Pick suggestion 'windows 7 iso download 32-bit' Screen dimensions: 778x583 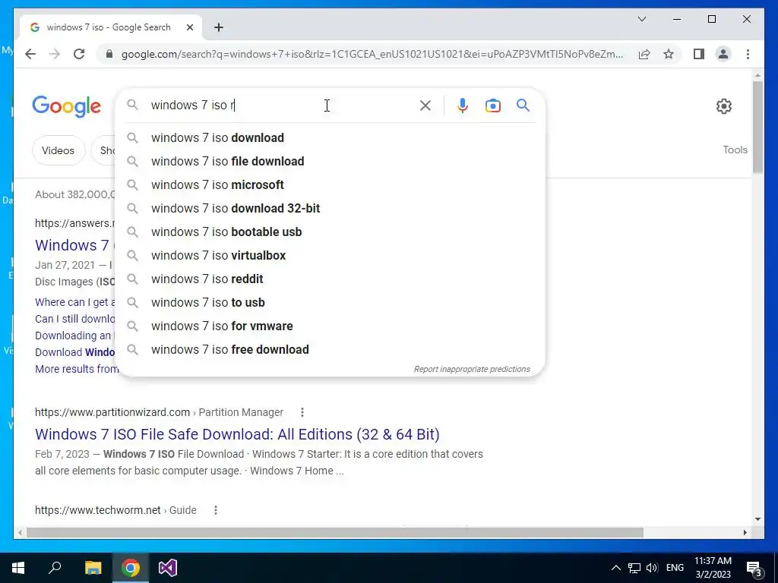tap(330, 208)
